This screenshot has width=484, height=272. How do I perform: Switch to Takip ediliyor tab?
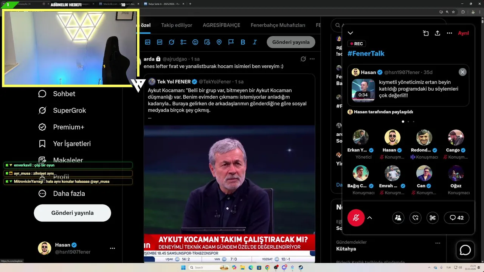tap(177, 25)
